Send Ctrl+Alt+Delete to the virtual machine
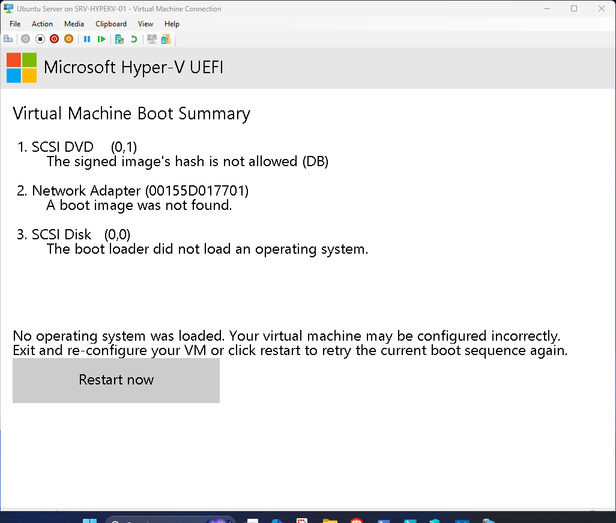616x523 pixels. [8, 39]
